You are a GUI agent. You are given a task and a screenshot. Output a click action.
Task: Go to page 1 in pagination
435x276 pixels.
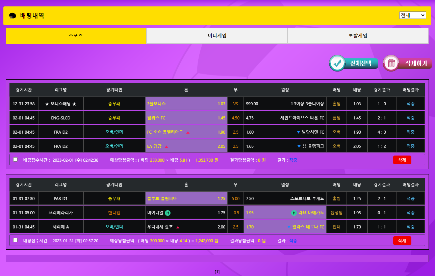pos(217,272)
